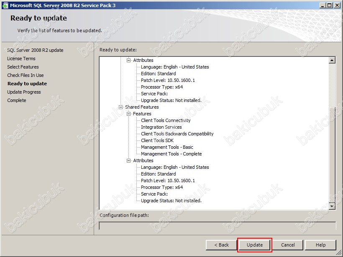Image resolution: width=343 pixels, height=257 pixels.
Task: Select lower Service Pack: row
Action: [x=154, y=194]
